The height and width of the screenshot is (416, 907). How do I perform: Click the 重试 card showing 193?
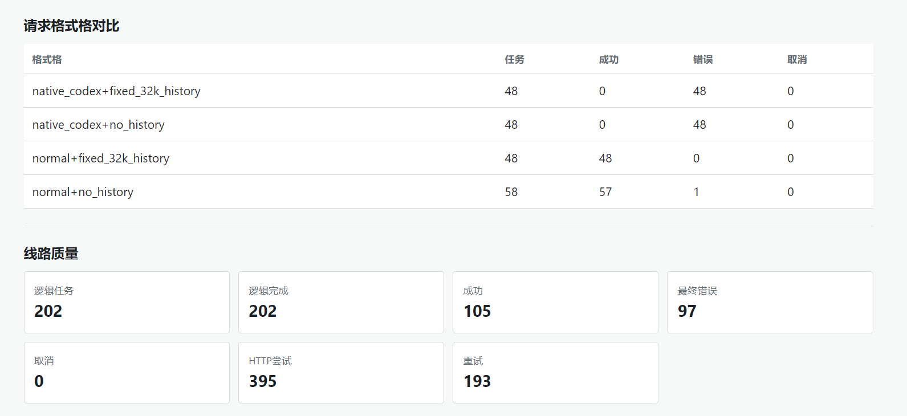555,373
